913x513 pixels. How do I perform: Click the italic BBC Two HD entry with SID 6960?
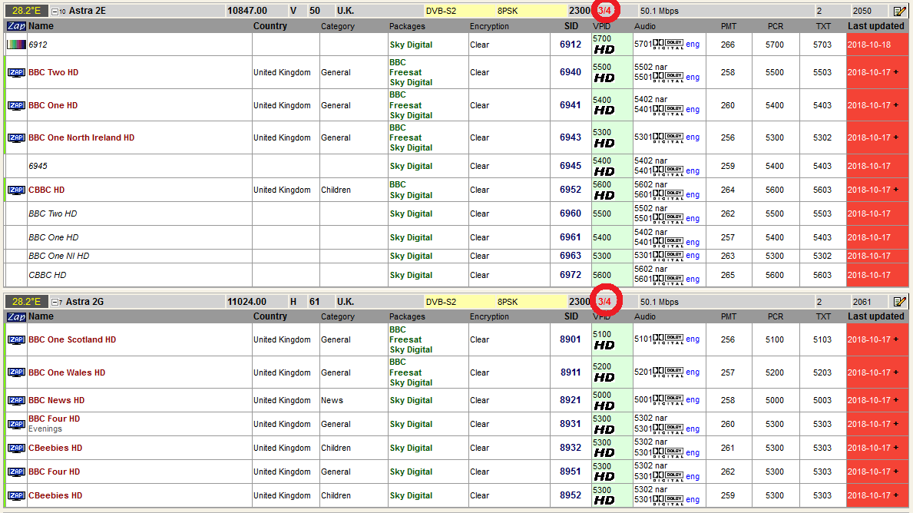click(53, 213)
